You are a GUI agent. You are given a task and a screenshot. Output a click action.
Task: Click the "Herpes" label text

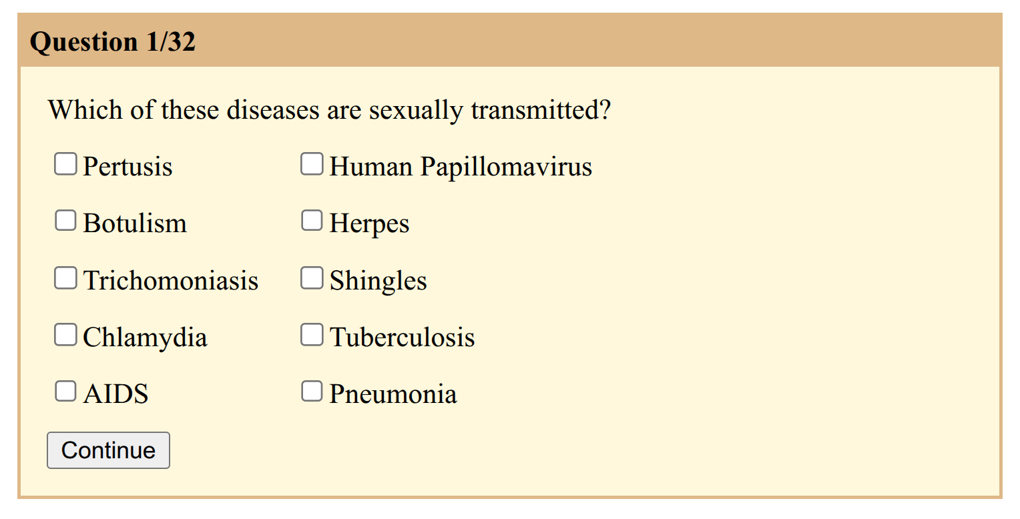click(369, 224)
